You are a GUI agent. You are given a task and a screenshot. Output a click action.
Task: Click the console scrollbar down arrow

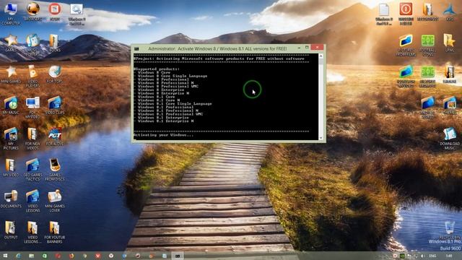(321, 138)
